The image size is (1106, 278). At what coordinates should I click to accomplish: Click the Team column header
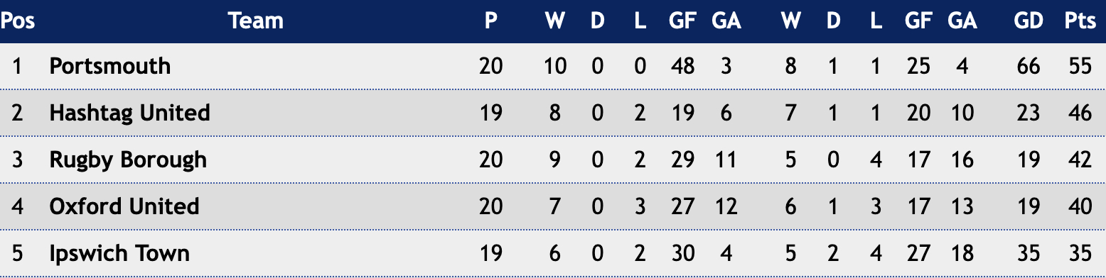pos(256,21)
